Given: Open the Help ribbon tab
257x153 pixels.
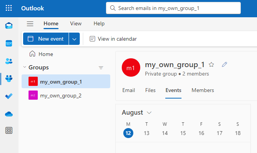Looking at the screenshot, I should (x=99, y=24).
